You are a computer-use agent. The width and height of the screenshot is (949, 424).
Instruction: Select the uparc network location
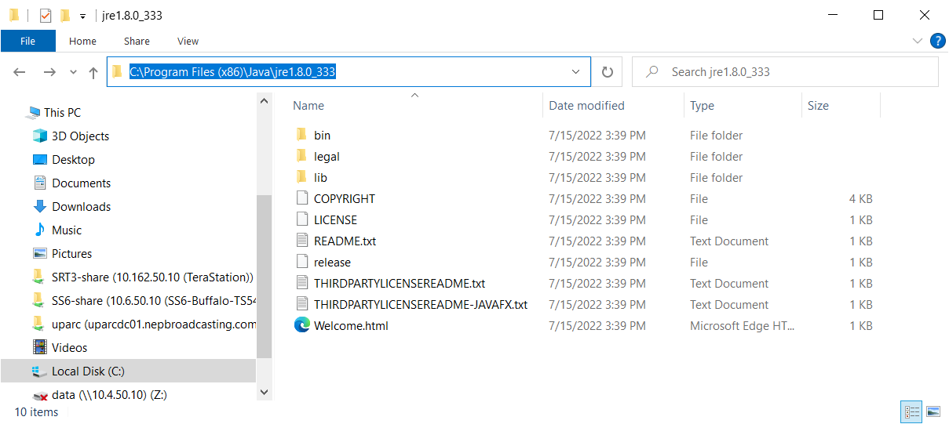tap(154, 324)
